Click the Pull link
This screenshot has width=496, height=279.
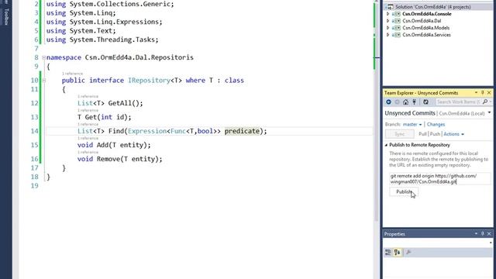422,134
